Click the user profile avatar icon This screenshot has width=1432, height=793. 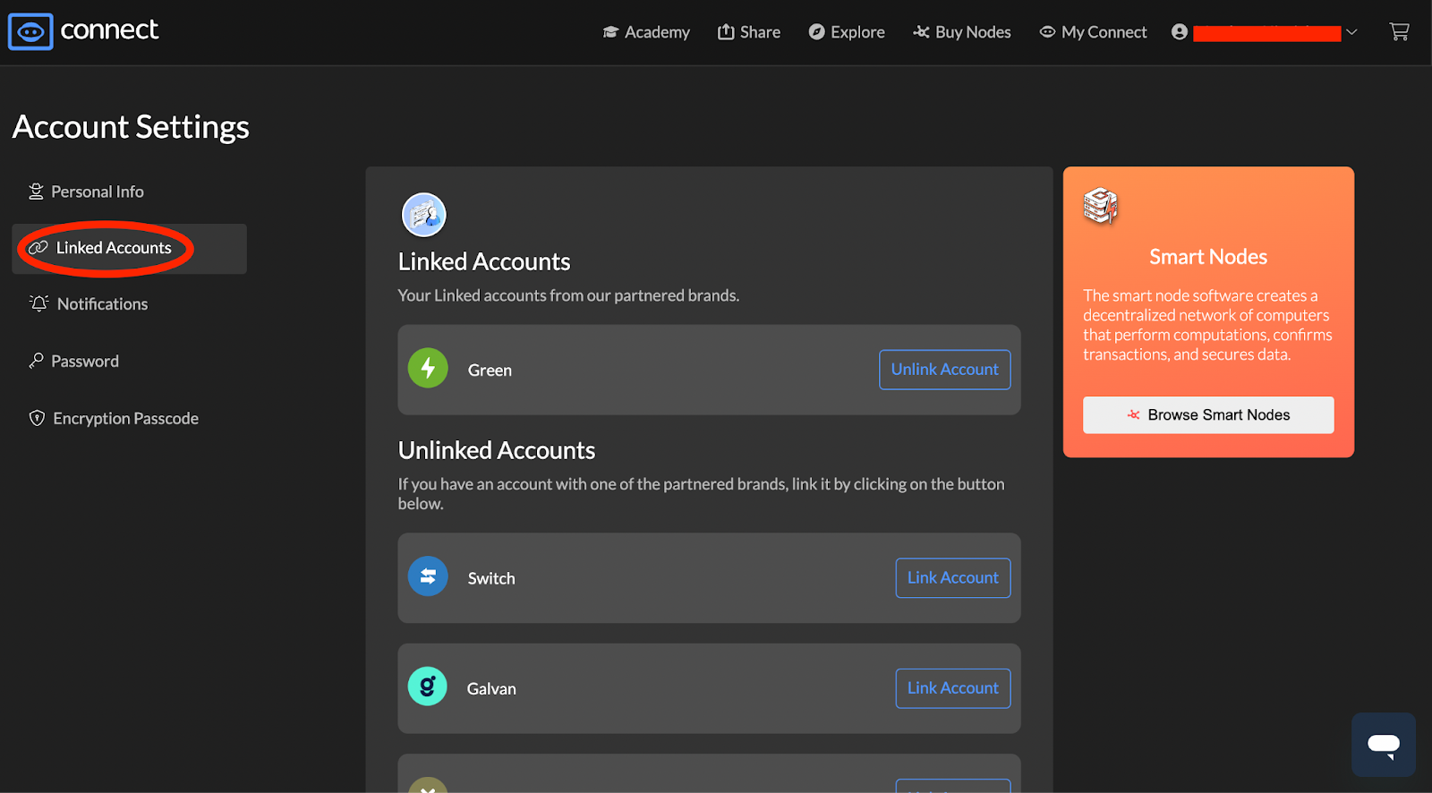(x=1180, y=32)
